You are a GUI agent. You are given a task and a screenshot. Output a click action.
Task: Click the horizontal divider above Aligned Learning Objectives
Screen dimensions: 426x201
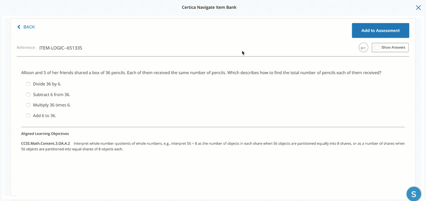tap(213, 127)
